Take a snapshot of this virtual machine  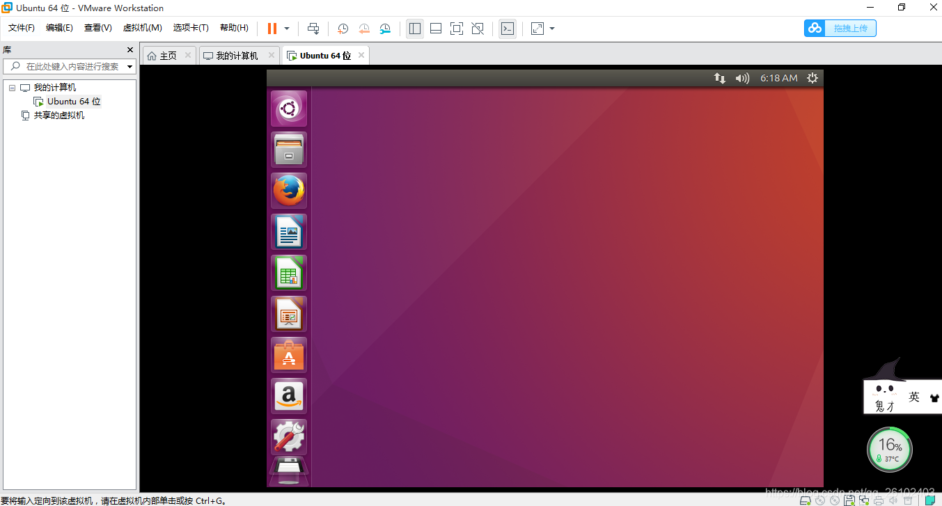[x=343, y=29]
